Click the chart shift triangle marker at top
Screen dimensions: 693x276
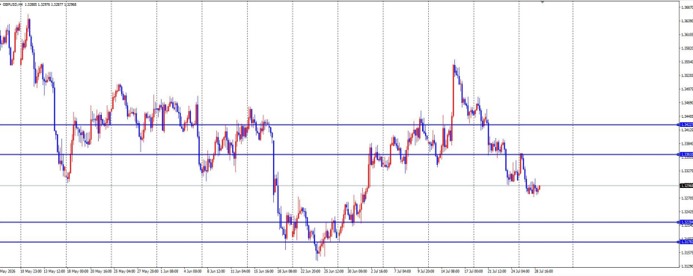pyautogui.click(x=543, y=2)
